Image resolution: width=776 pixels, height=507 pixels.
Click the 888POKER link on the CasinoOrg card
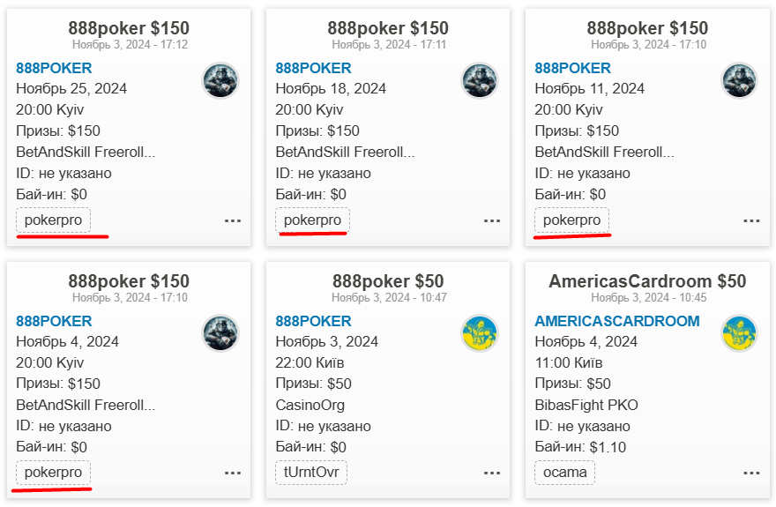[313, 321]
